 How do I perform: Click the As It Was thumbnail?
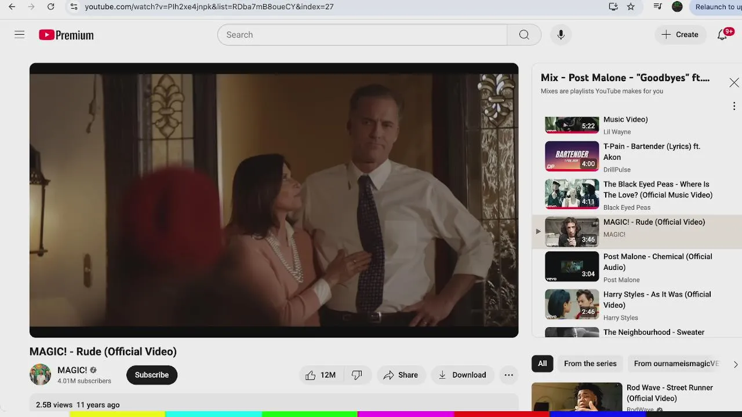(572, 304)
